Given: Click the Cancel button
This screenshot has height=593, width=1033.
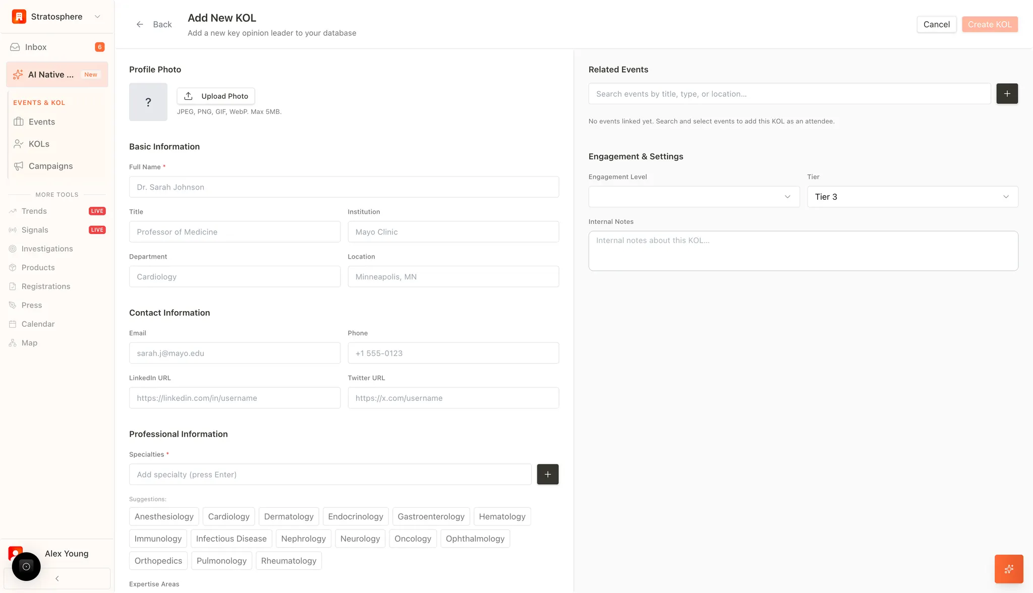Looking at the screenshot, I should click(936, 24).
